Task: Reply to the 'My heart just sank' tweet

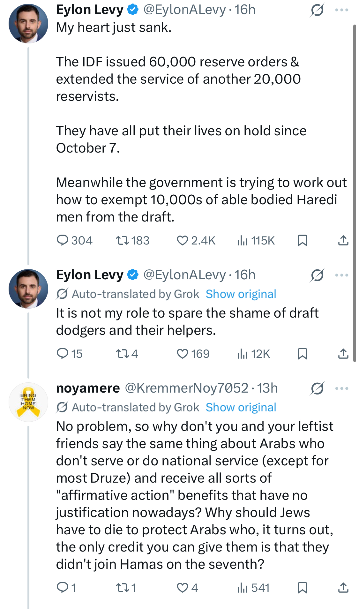Action: pyautogui.click(x=62, y=240)
